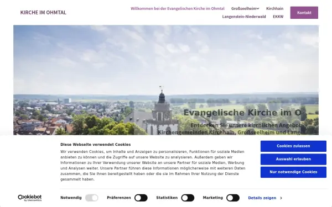Click the Evangelische Kirche im Ohmtal hero heading
This screenshot has width=332, height=207.
[x=242, y=113]
